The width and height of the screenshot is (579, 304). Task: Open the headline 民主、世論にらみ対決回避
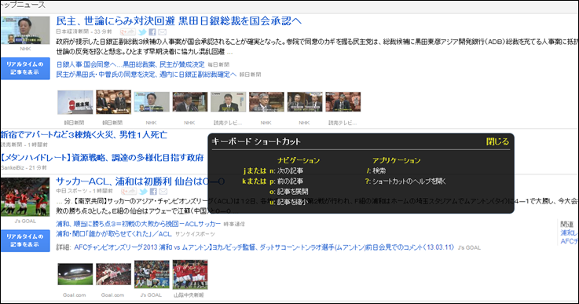tap(179, 20)
